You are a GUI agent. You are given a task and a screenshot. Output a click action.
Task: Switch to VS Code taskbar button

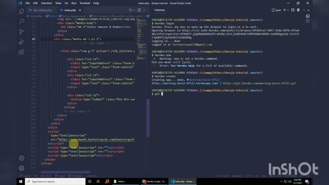[x=183, y=181]
